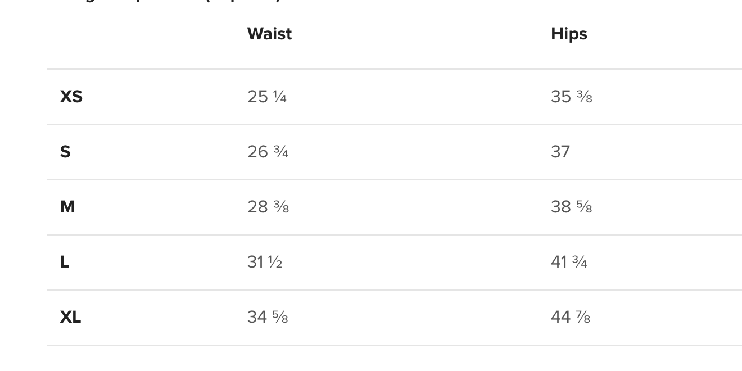Click the XL waist value 34 ⅝

tap(268, 317)
